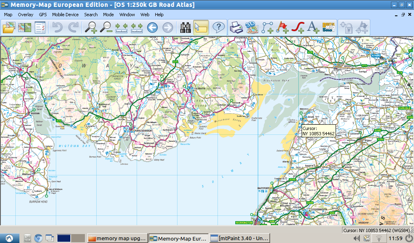This screenshot has height=243, width=414.
Task: Open the 3D world view
Action: (x=251, y=28)
